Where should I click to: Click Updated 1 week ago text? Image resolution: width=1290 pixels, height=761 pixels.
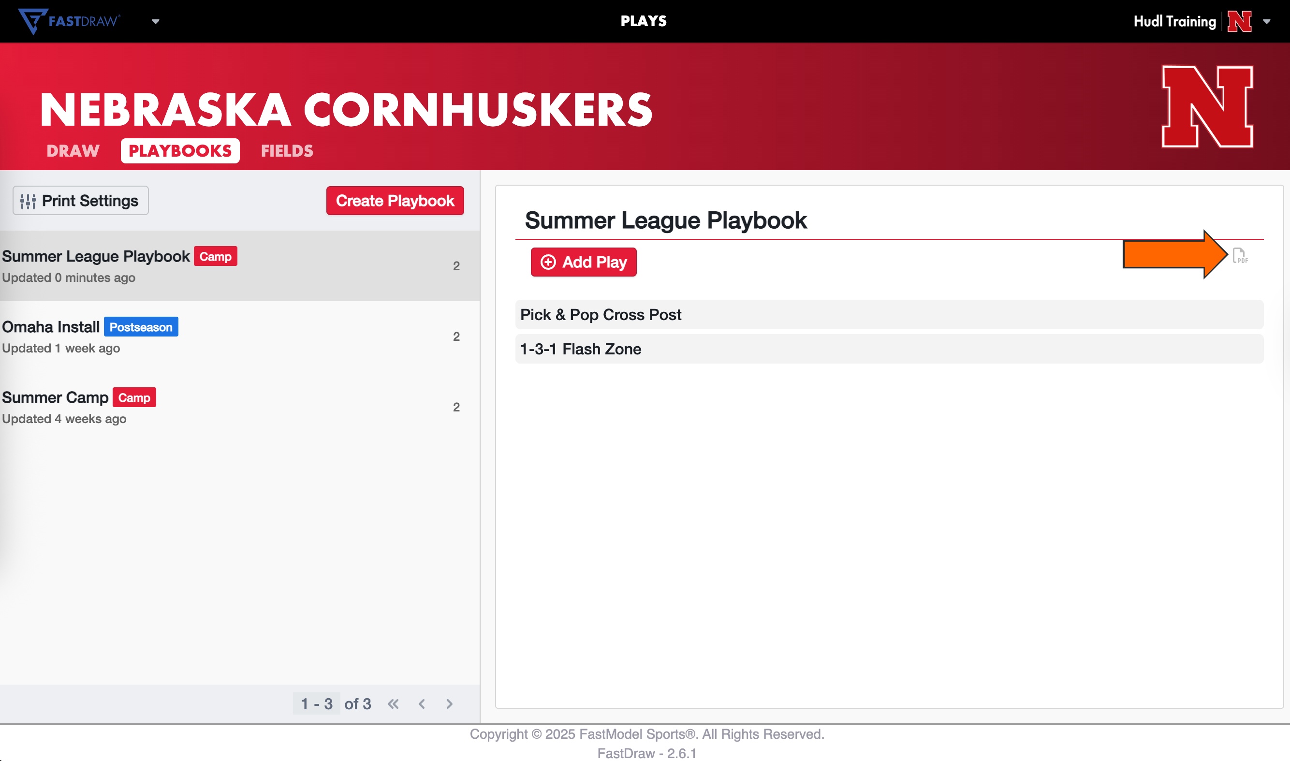coord(61,348)
